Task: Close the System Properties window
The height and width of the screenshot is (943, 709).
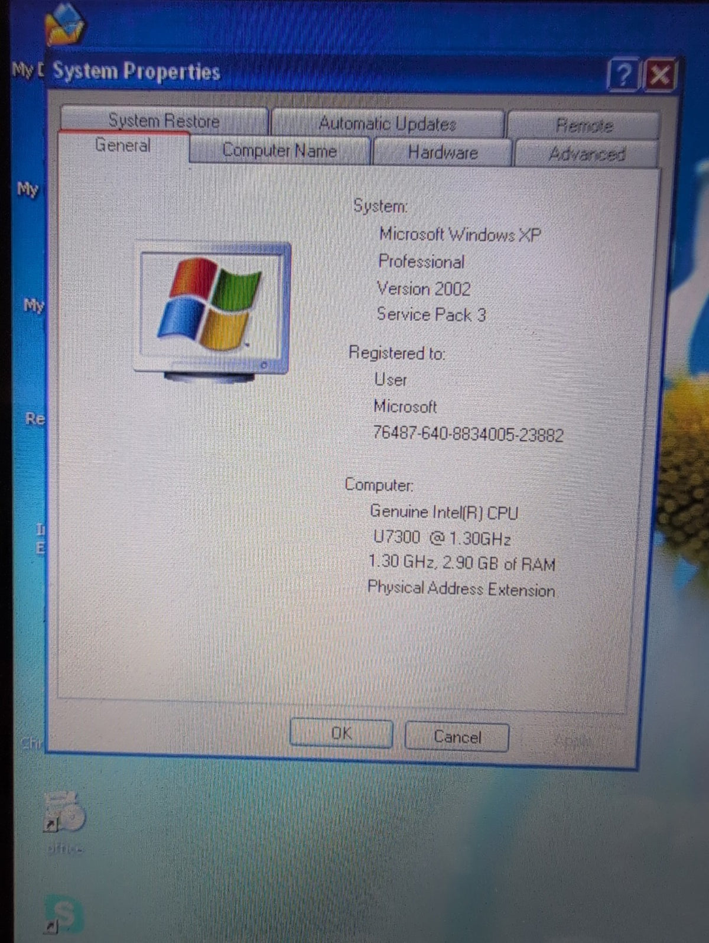Action: point(659,76)
